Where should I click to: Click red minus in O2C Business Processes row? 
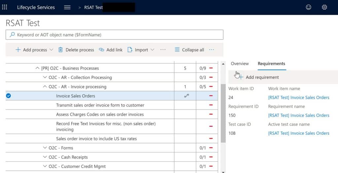click(211, 68)
